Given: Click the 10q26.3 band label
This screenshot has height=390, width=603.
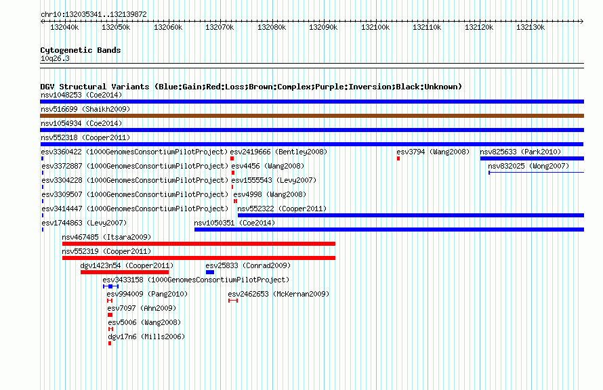Looking at the screenshot, I should [55, 58].
